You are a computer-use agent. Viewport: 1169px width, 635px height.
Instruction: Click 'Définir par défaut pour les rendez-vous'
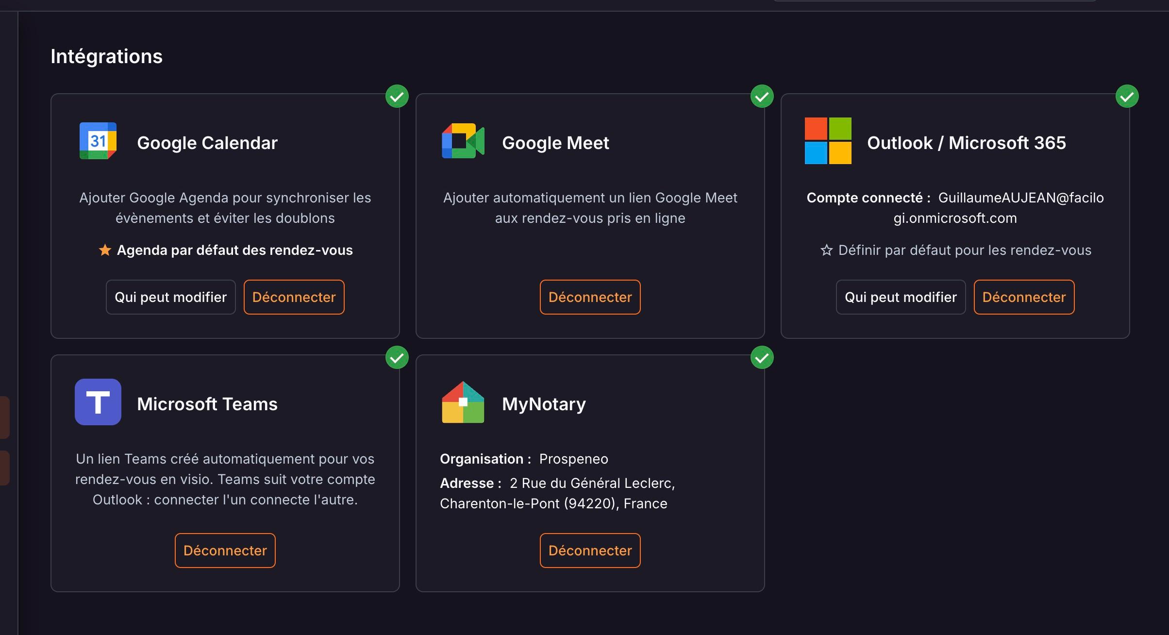(x=965, y=250)
